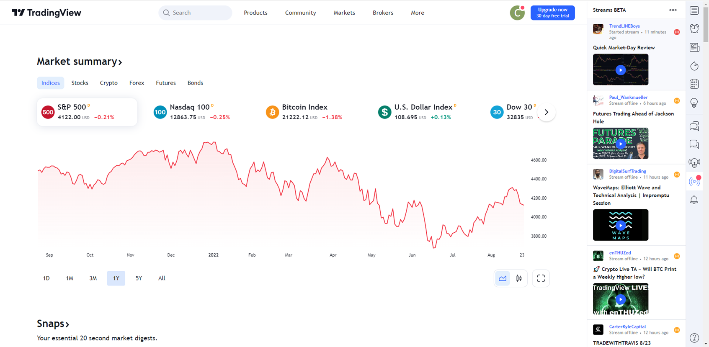Set chart range to 3M
Screen dimensions: 709x347
point(93,278)
